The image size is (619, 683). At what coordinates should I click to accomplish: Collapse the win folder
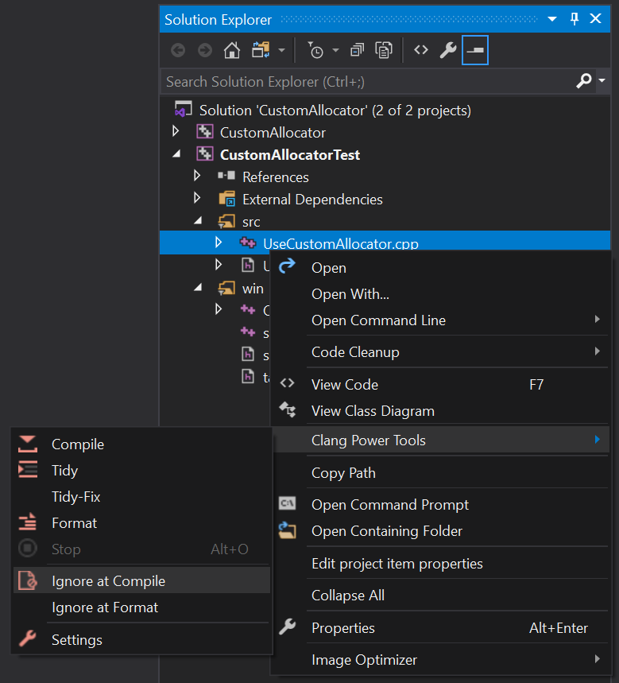[x=198, y=288]
